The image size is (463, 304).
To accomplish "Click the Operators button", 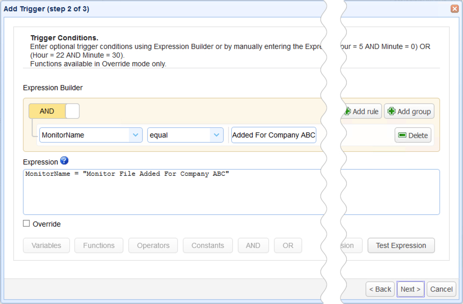I will [x=153, y=245].
